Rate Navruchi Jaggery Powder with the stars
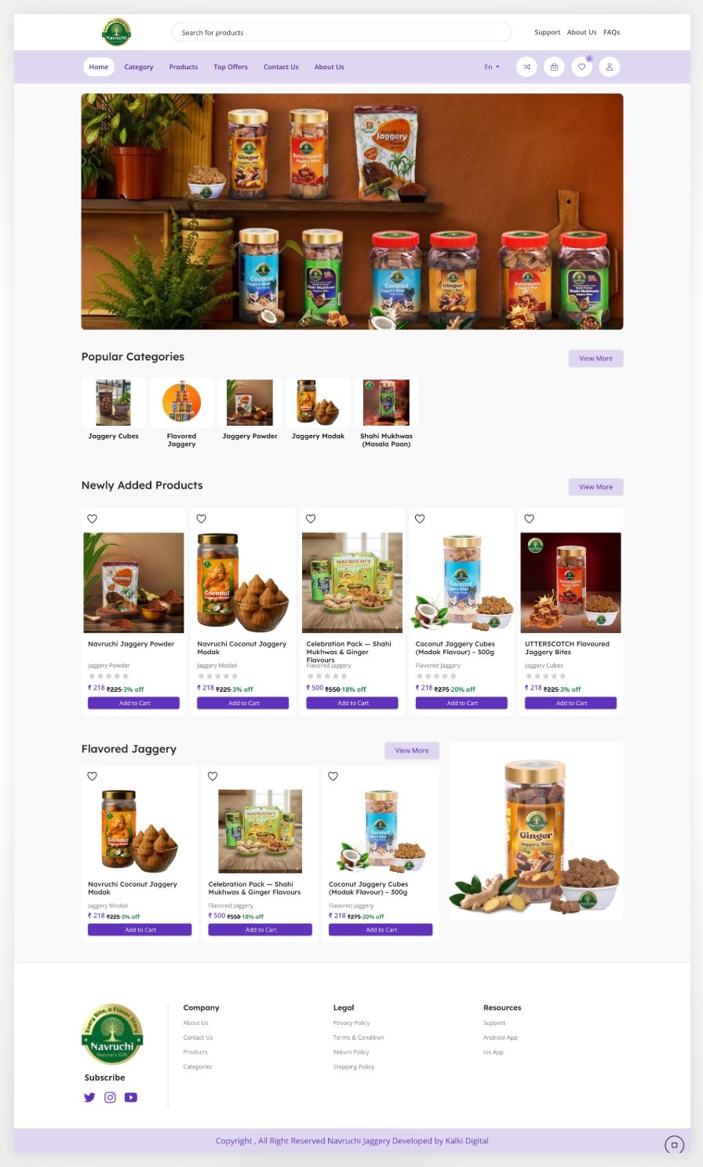The height and width of the screenshot is (1167, 703). [108, 675]
